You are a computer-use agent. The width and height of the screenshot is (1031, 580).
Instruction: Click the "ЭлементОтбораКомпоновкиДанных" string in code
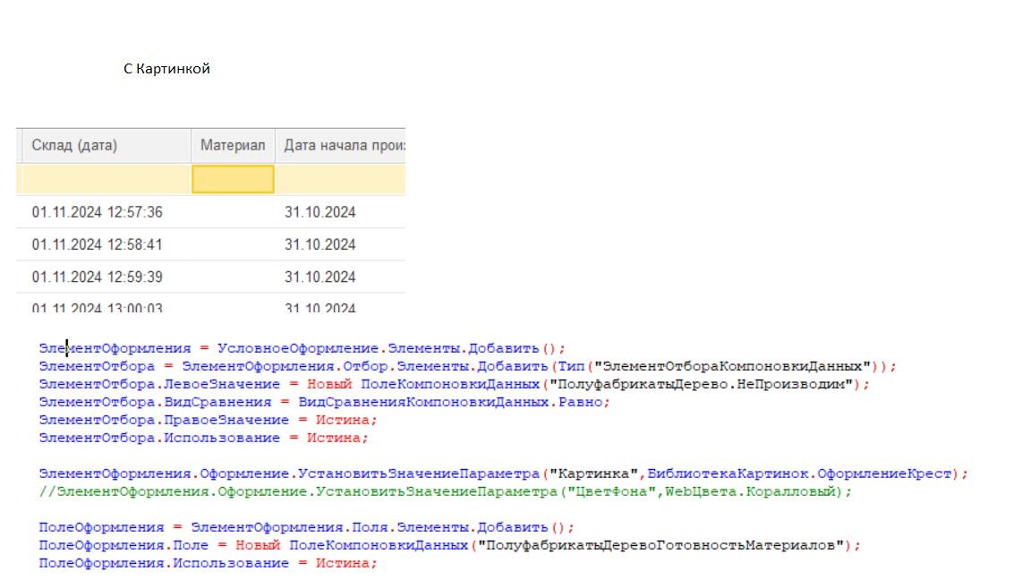(736, 366)
